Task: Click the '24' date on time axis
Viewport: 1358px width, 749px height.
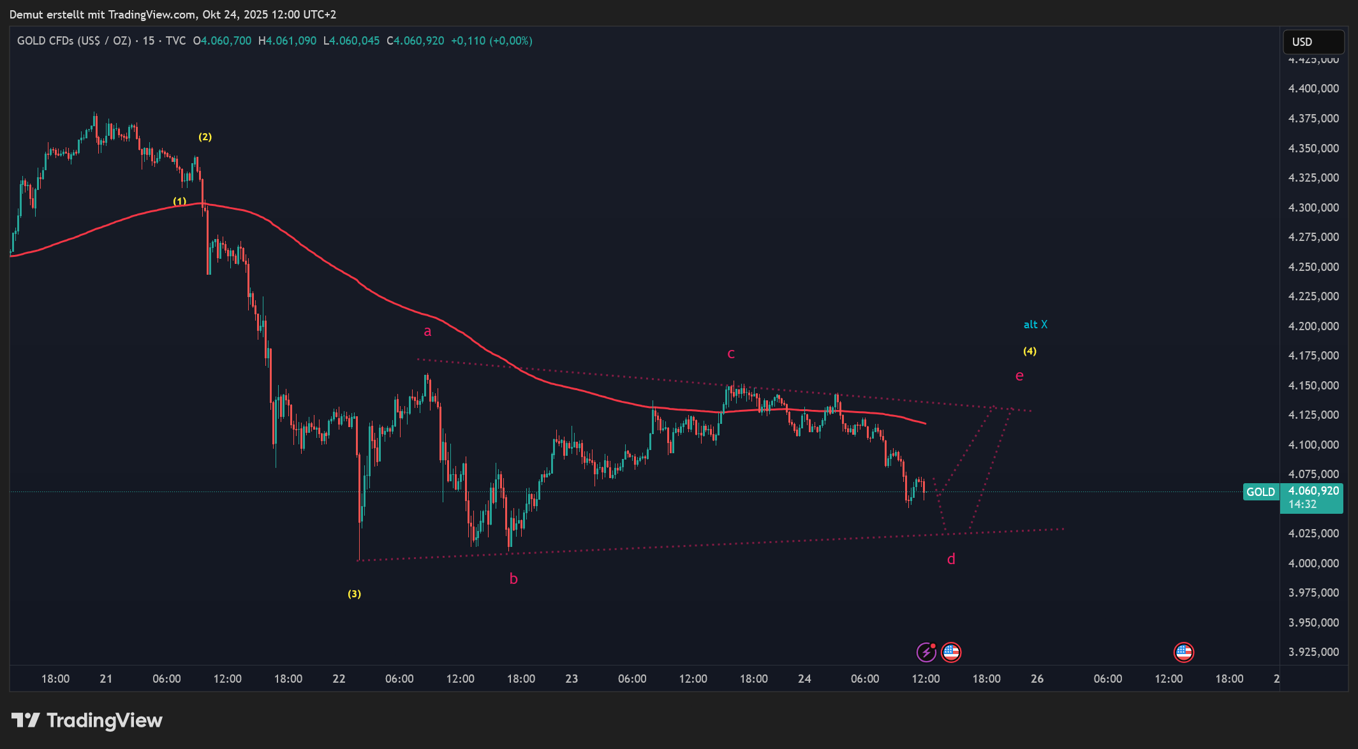Action: pos(804,679)
